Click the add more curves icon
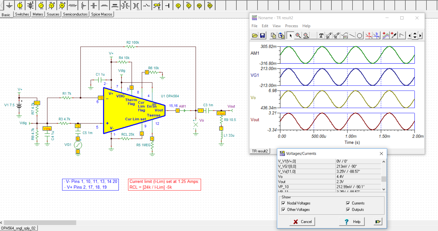The image size is (438, 231). pos(386,36)
